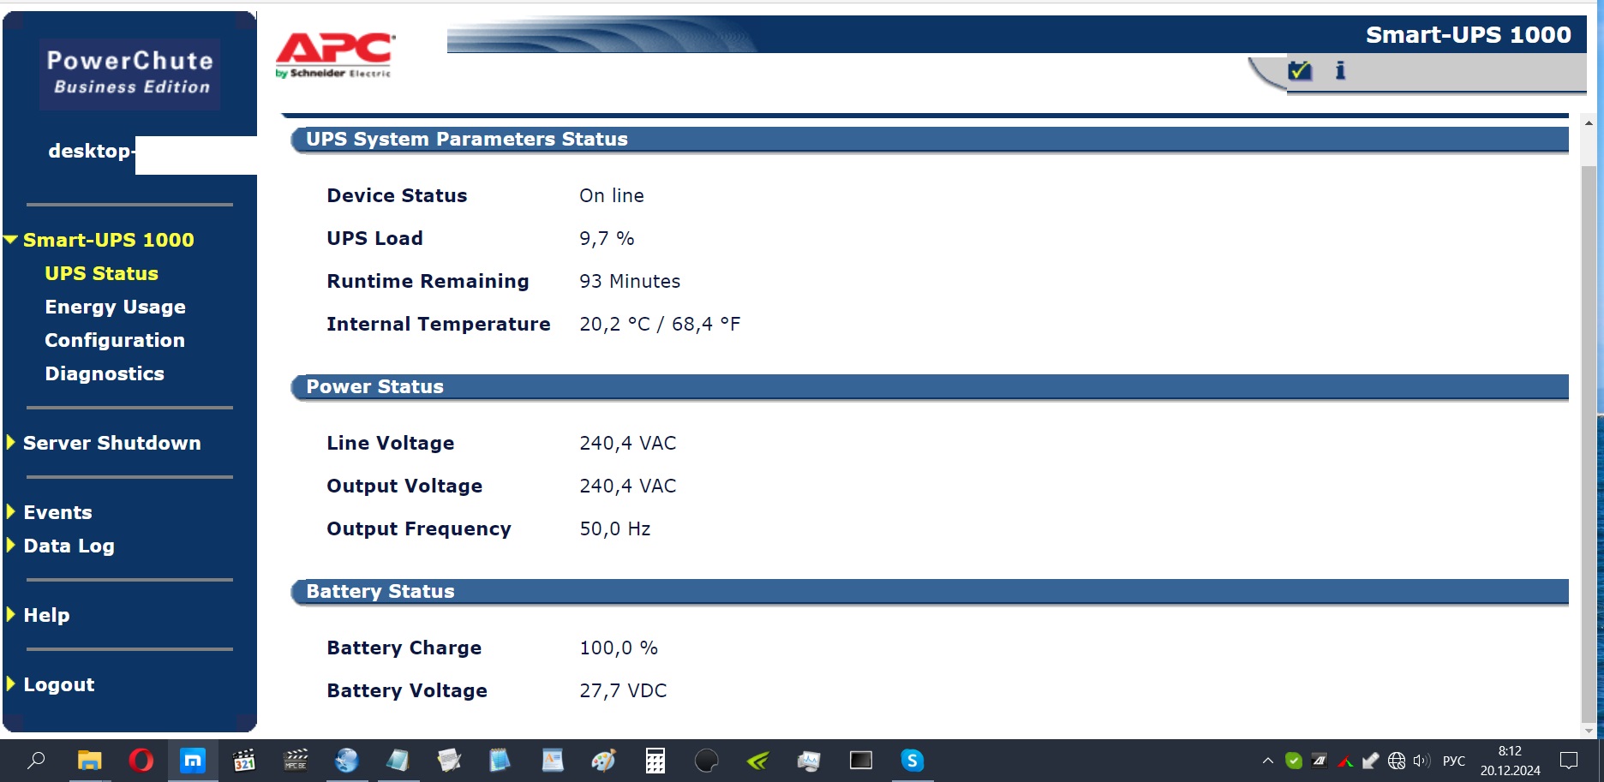
Task: Click the Battery Voltage value 27,7 VDC
Action: 623,690
